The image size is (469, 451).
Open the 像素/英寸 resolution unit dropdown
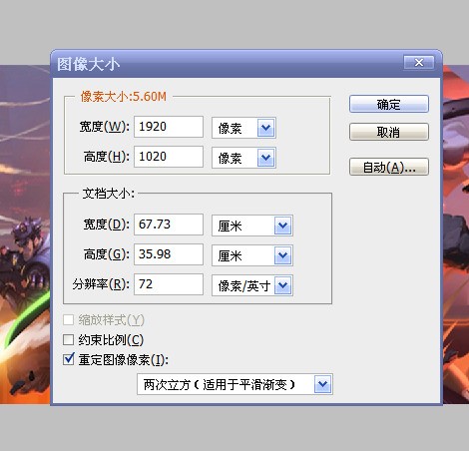tap(252, 285)
